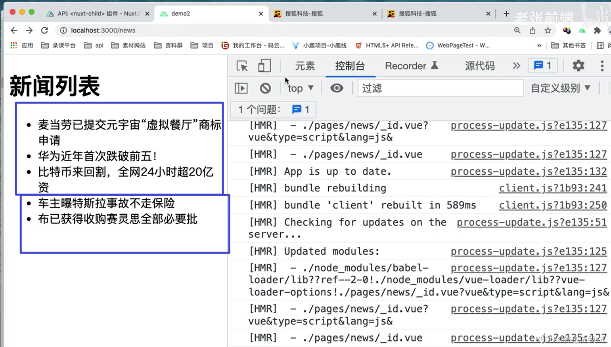Open the issue link in the '1 个问题' bar
Image resolution: width=611 pixels, height=347 pixels.
click(x=301, y=110)
